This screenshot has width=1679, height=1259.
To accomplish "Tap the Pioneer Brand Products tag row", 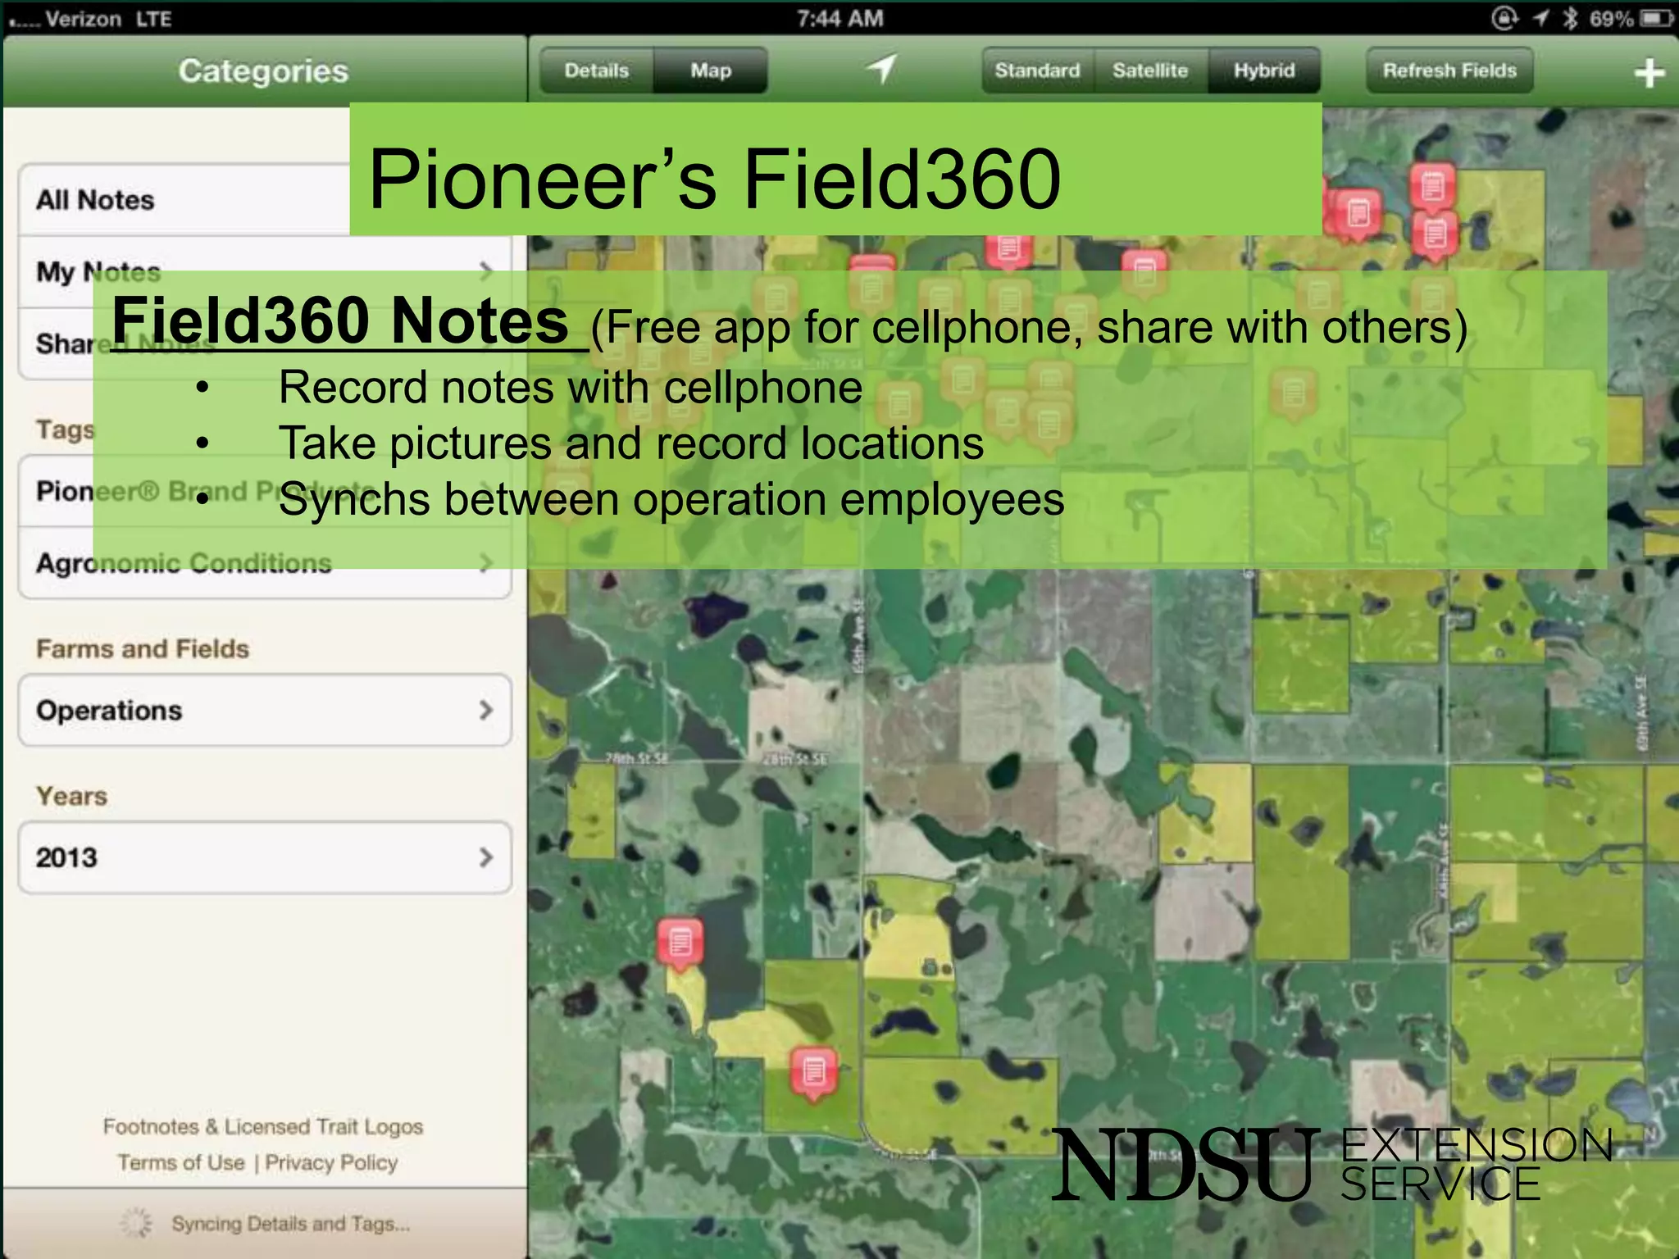I will pyautogui.click(x=265, y=491).
